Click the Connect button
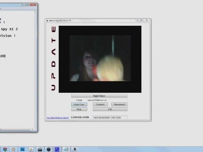 point(100,105)
